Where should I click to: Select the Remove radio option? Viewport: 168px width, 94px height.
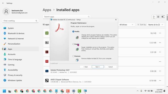(73, 56)
